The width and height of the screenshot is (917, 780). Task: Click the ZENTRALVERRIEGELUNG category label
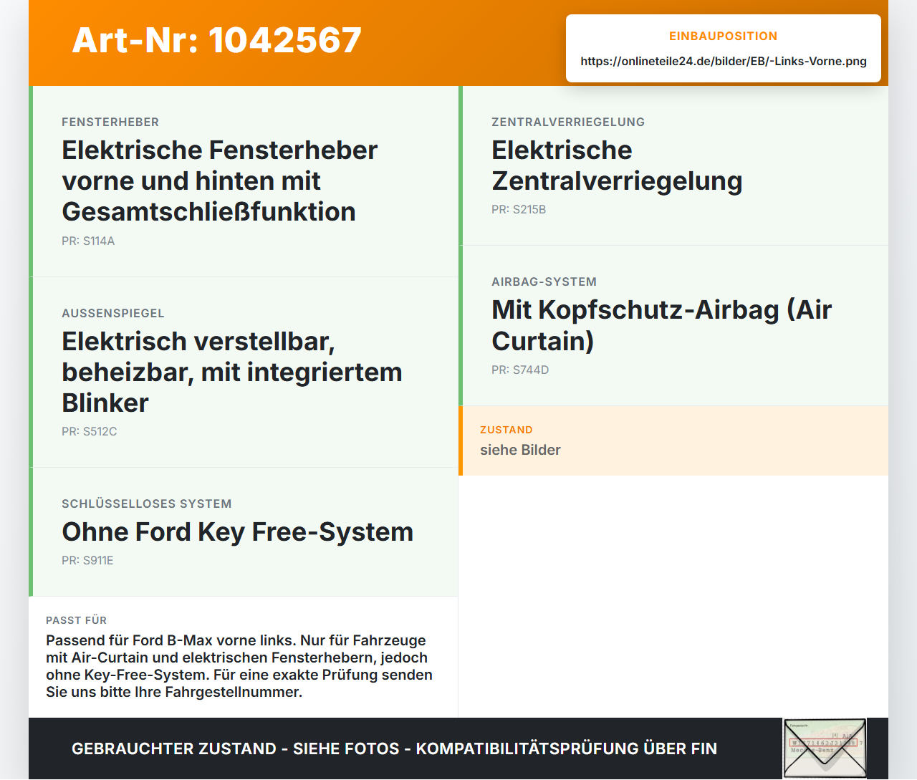(x=568, y=122)
